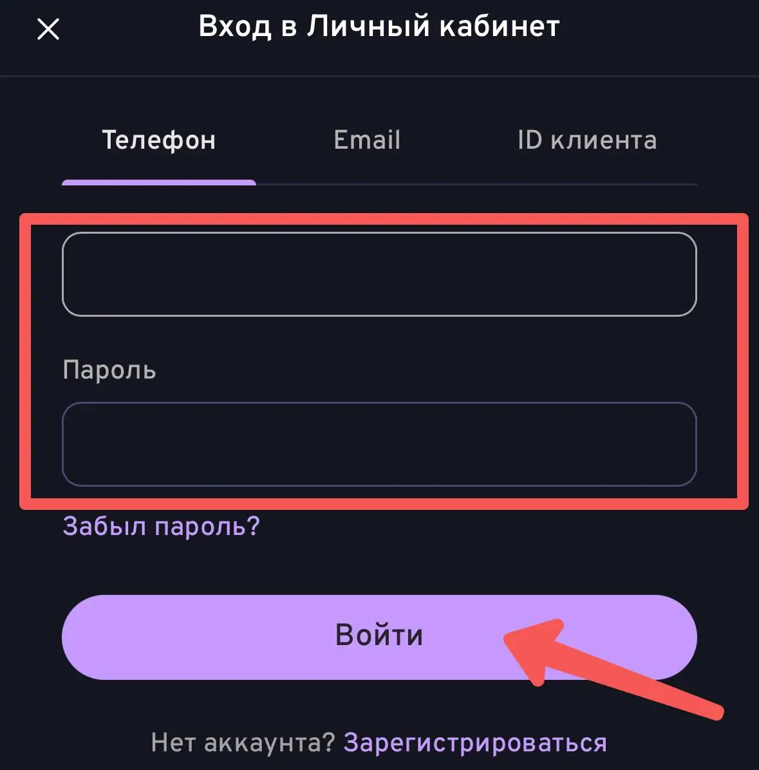Dismiss the personal account login window
The image size is (759, 770).
[49, 29]
